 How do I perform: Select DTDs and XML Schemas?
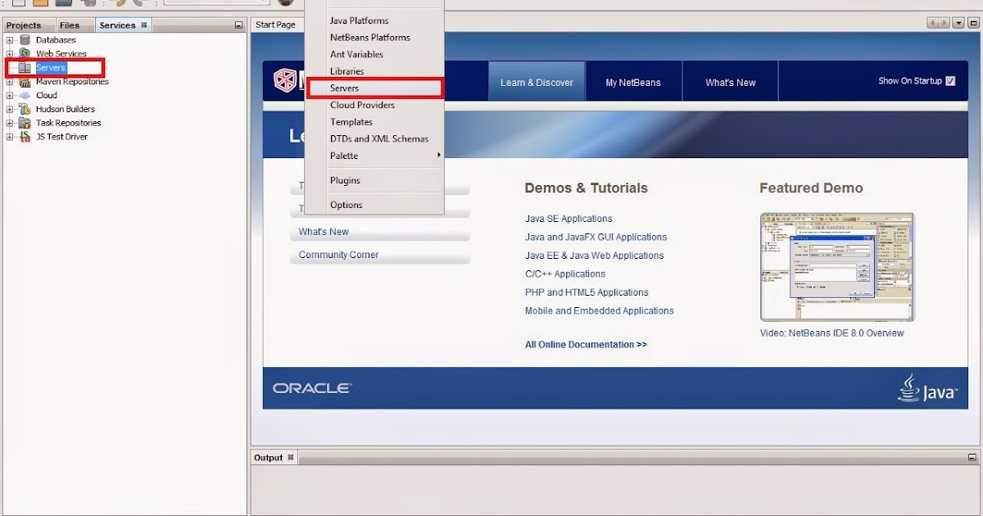click(x=374, y=138)
